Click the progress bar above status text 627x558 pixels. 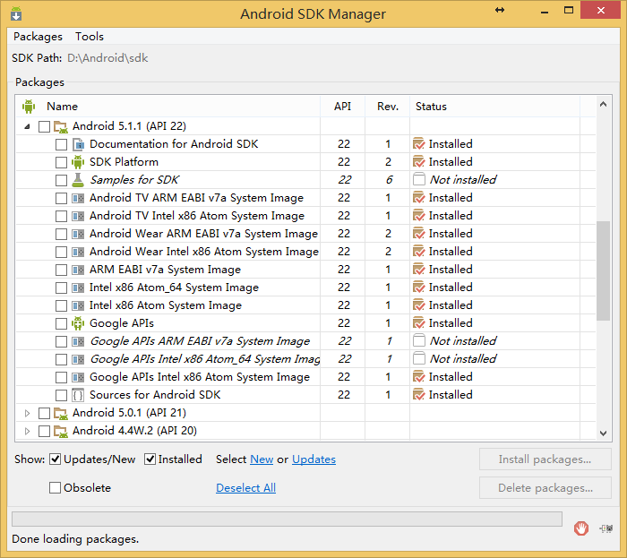[x=287, y=519]
